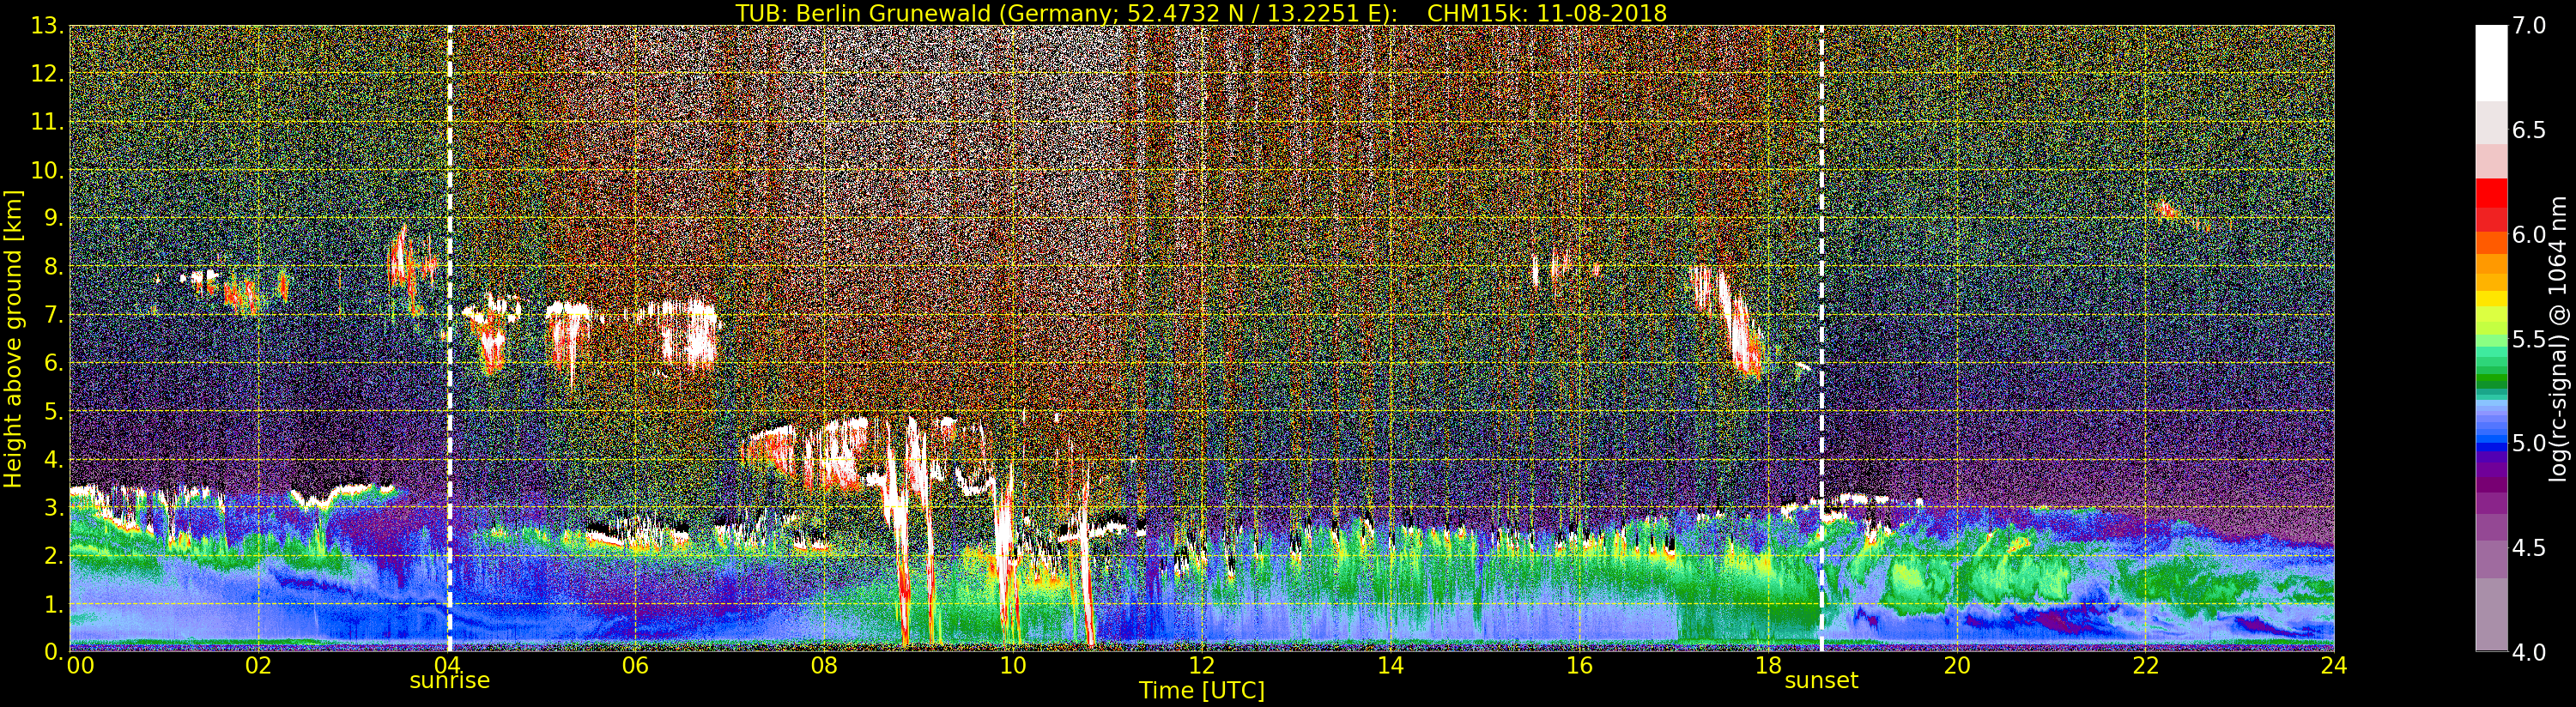Click the white dashed sunrise line
This screenshot has width=2576, height=707.
pos(449,338)
